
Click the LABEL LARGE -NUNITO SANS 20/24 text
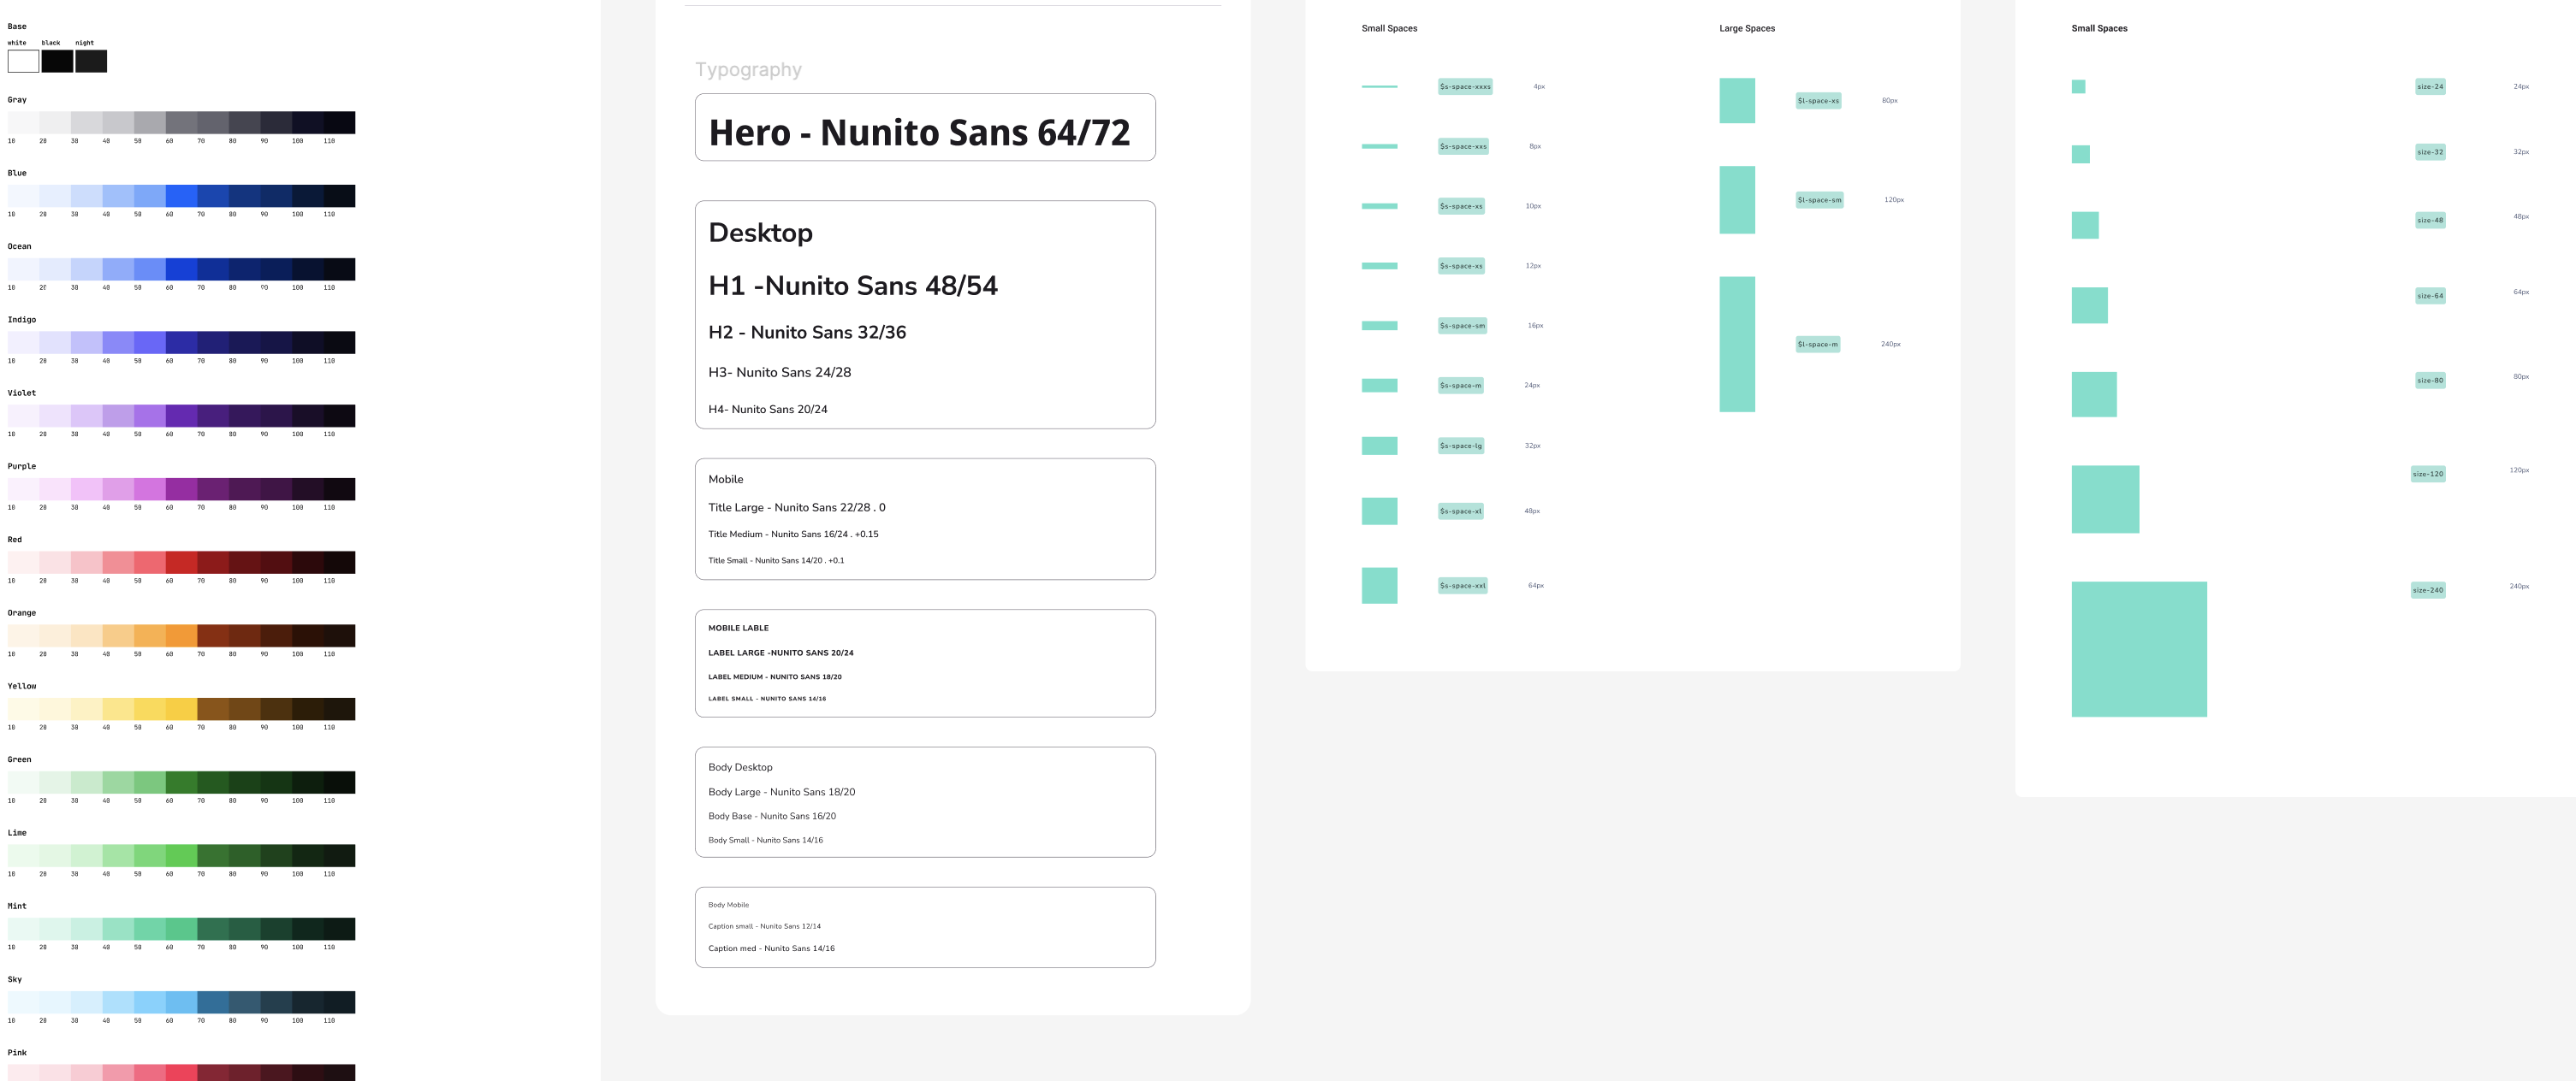pyautogui.click(x=781, y=653)
